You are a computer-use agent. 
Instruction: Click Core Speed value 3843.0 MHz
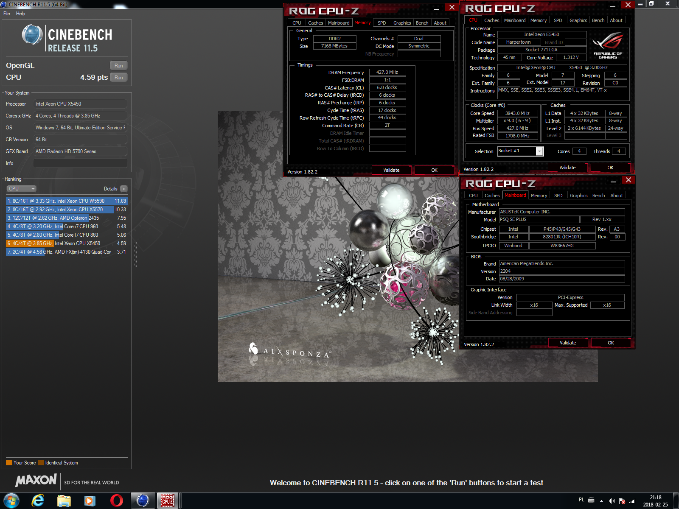click(517, 113)
